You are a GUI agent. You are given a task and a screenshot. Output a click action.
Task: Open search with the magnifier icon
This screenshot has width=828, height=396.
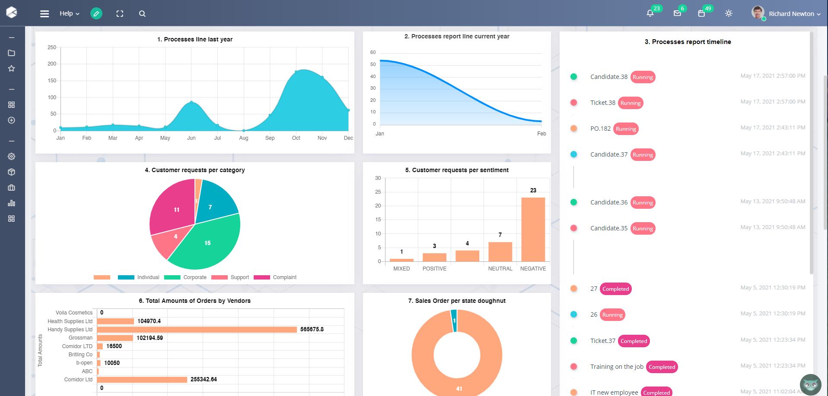click(x=142, y=14)
